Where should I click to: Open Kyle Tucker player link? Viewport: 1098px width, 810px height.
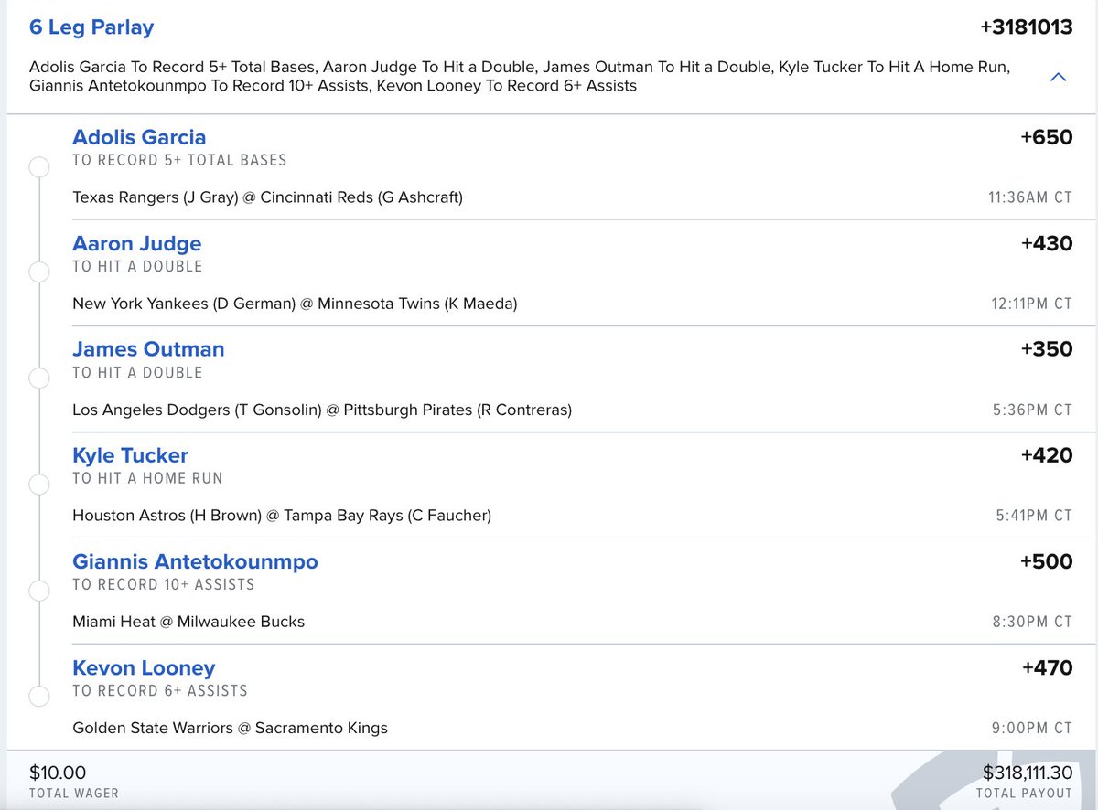[x=130, y=455]
